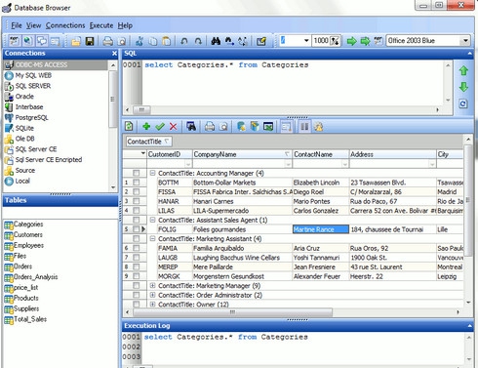Screen dimensions: 478x368
Task: Click the columns icon in results toolbar
Action: click(x=304, y=126)
